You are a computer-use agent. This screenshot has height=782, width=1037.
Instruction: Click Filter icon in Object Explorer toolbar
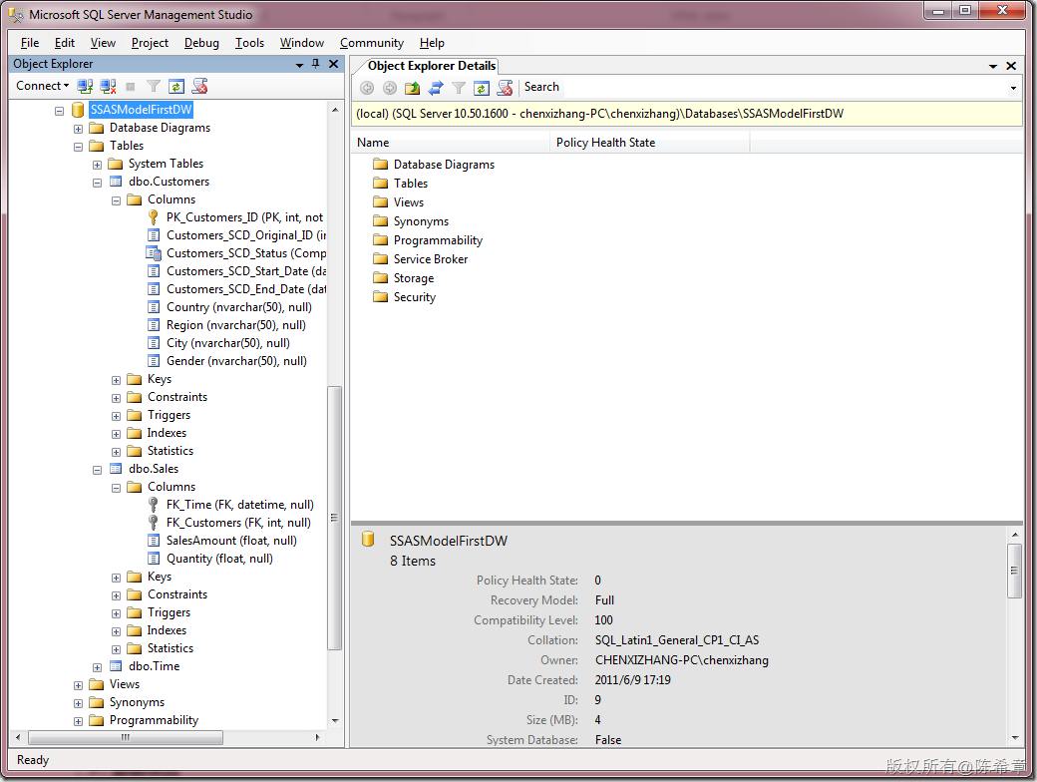(x=154, y=86)
